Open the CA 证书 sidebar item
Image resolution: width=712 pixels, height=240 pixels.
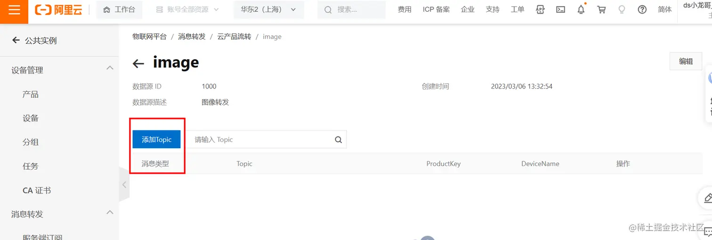coord(37,191)
